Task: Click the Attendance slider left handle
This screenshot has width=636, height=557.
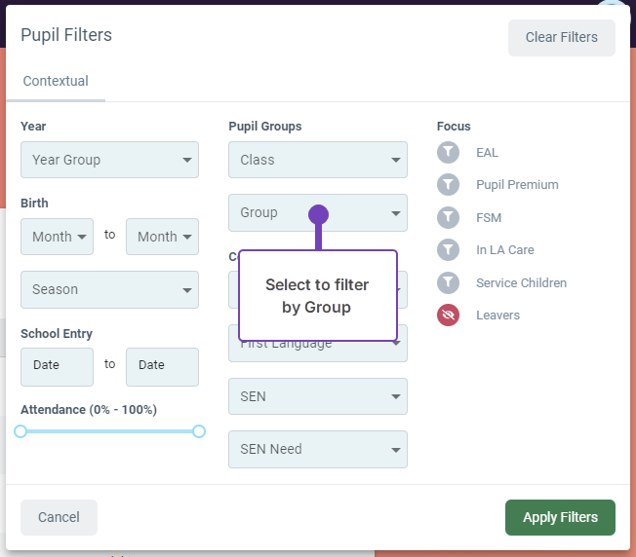Action: tap(20, 431)
